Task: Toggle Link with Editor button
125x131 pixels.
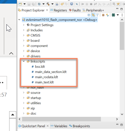Action: pos(93,15)
